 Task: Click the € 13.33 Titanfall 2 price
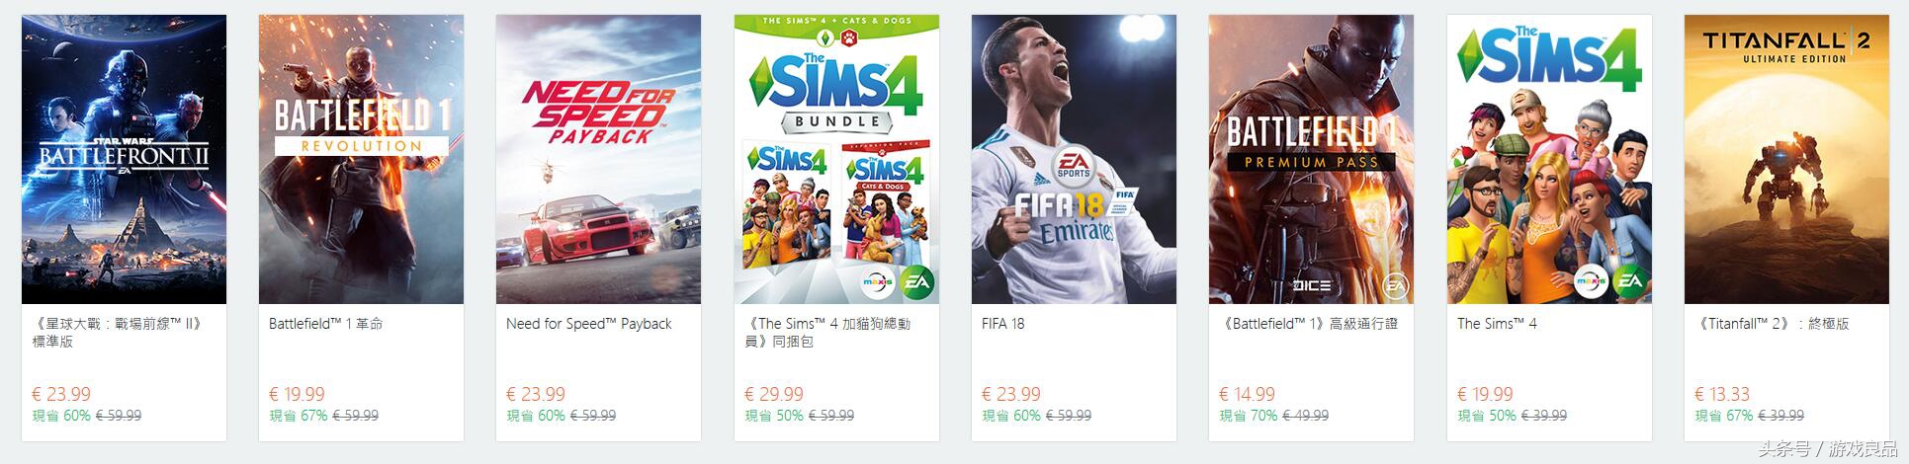(x=1722, y=394)
